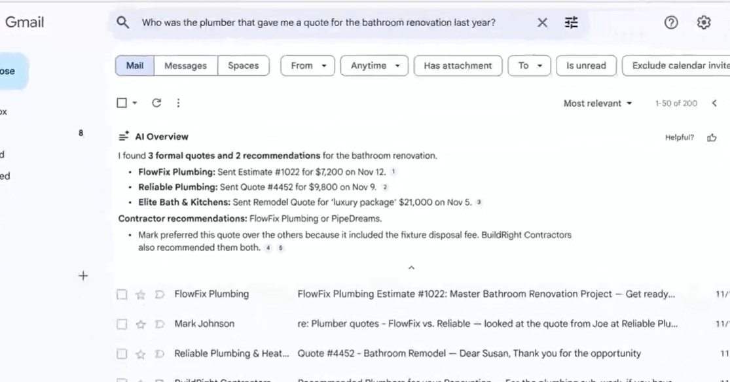Clear the search query with the X icon
This screenshot has width=730, height=382.
542,23
